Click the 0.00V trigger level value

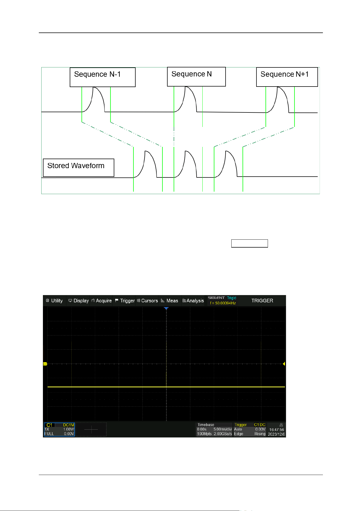point(260,429)
